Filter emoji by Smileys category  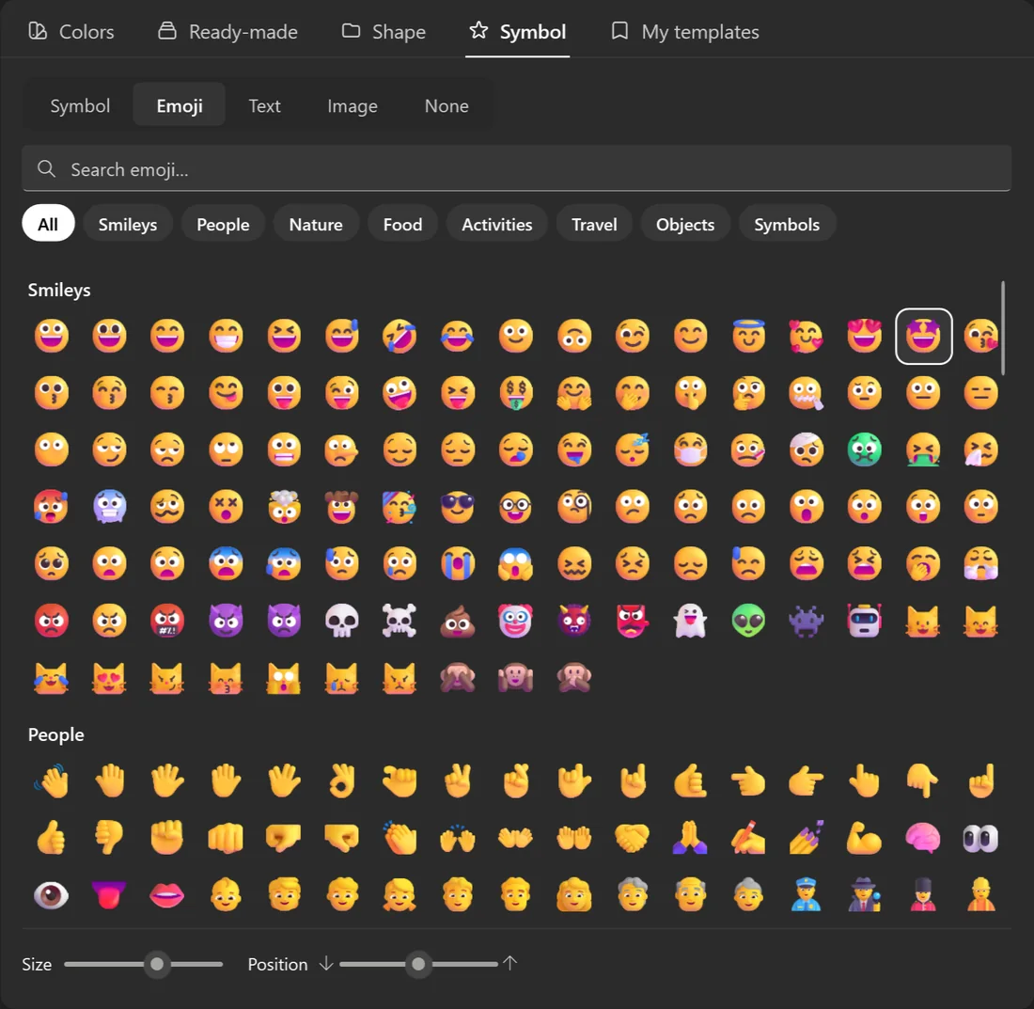tap(128, 224)
